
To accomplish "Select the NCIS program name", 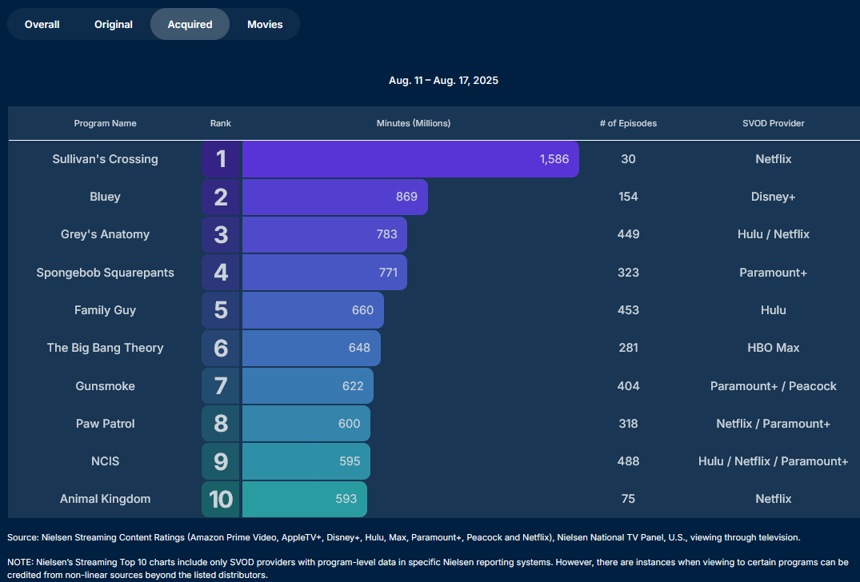I will coord(106,461).
